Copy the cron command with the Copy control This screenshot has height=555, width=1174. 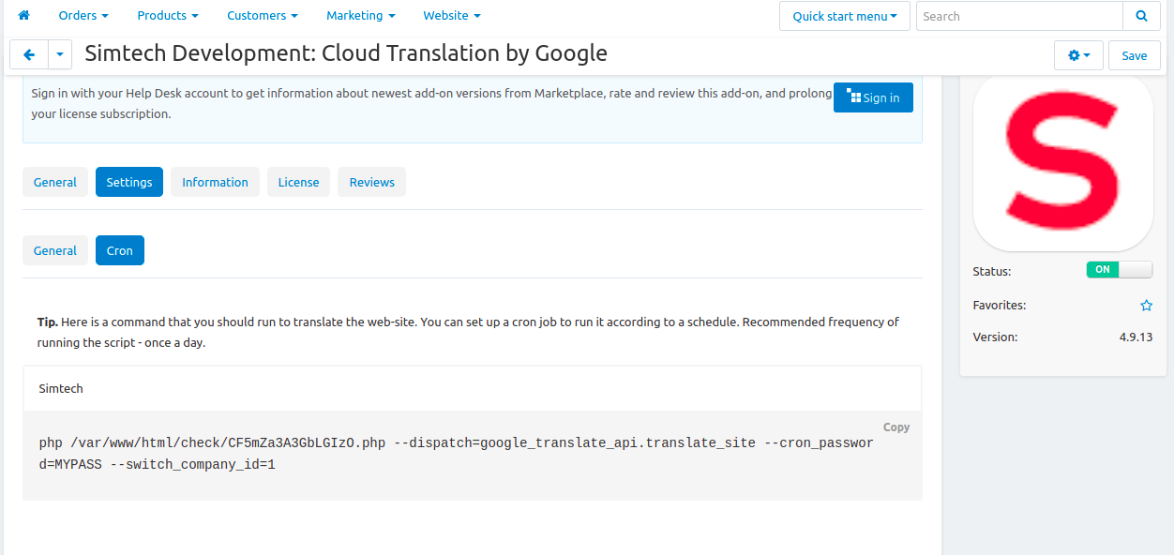[896, 427]
